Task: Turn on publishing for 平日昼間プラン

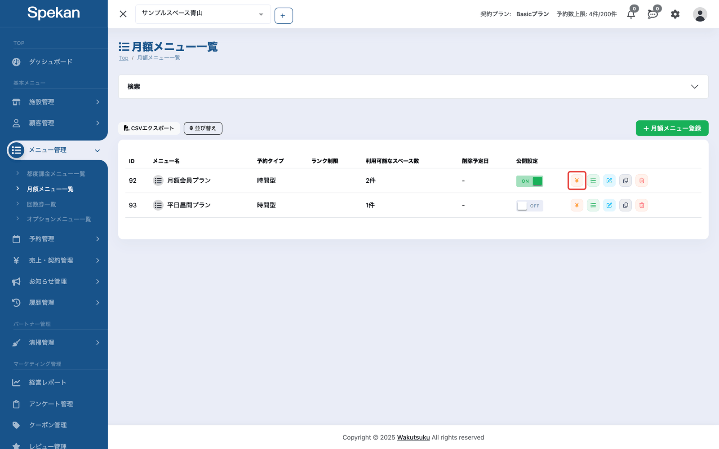Action: [530, 206]
